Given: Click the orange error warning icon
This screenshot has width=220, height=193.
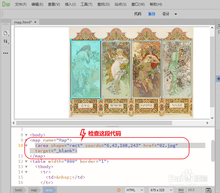Looking at the screenshot, I should click(x=119, y=190).
